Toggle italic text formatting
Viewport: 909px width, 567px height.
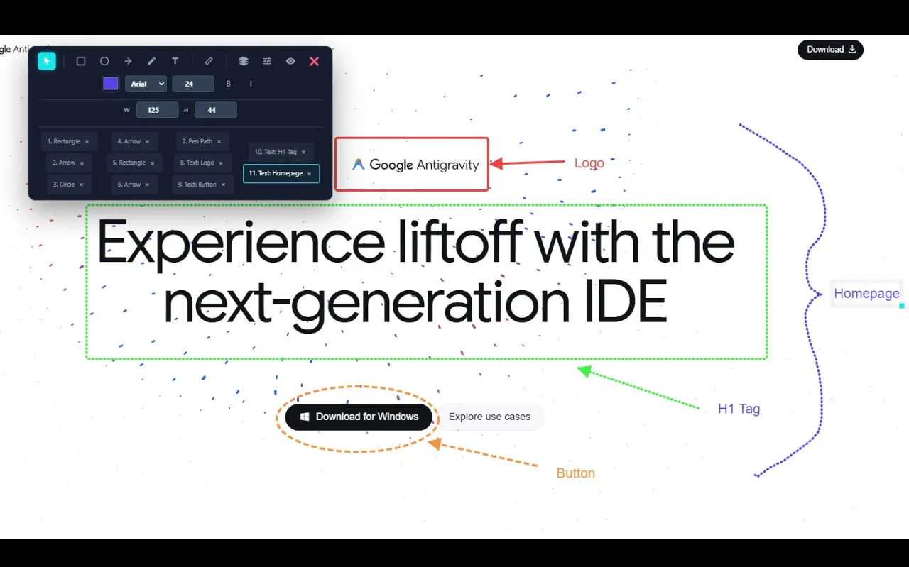tap(251, 84)
